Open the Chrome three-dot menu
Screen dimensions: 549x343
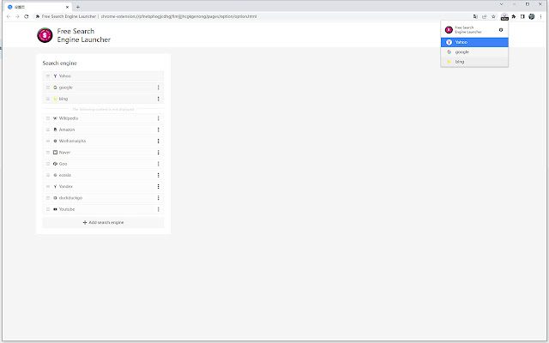point(540,16)
